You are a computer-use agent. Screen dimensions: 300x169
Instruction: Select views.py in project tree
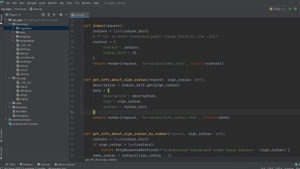point(24,74)
